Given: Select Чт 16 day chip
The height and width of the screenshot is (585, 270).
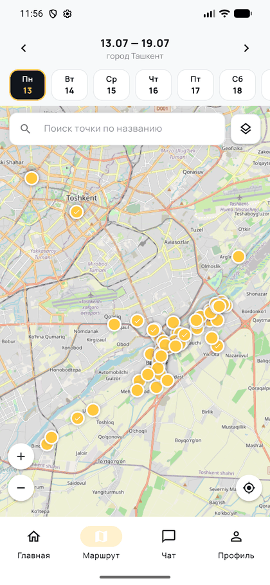Looking at the screenshot, I should [x=153, y=85].
